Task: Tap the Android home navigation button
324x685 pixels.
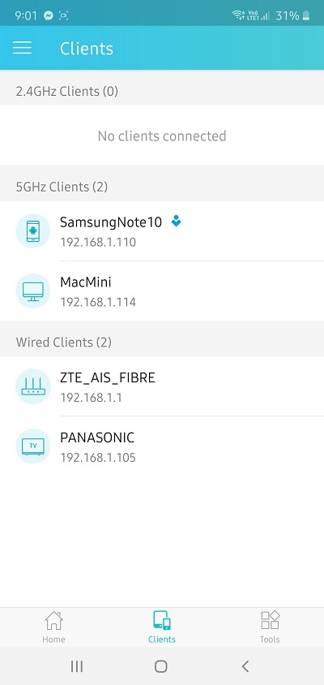Action: 161,666
